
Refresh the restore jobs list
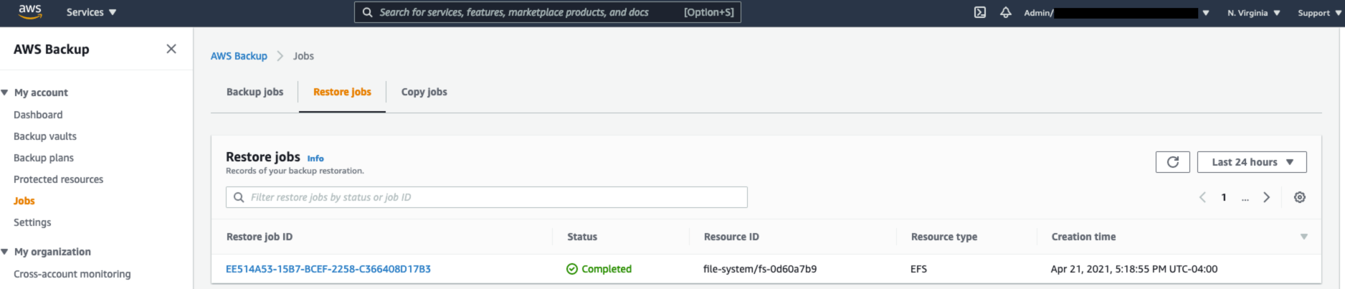(1172, 162)
